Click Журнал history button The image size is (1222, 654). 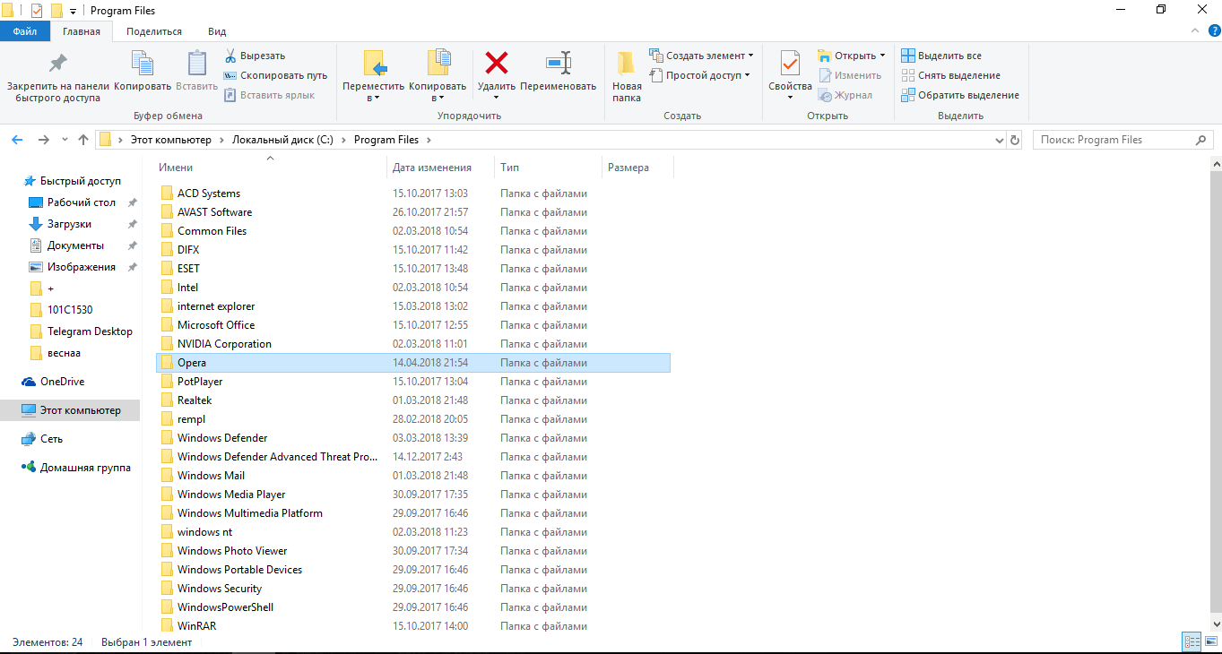click(845, 95)
